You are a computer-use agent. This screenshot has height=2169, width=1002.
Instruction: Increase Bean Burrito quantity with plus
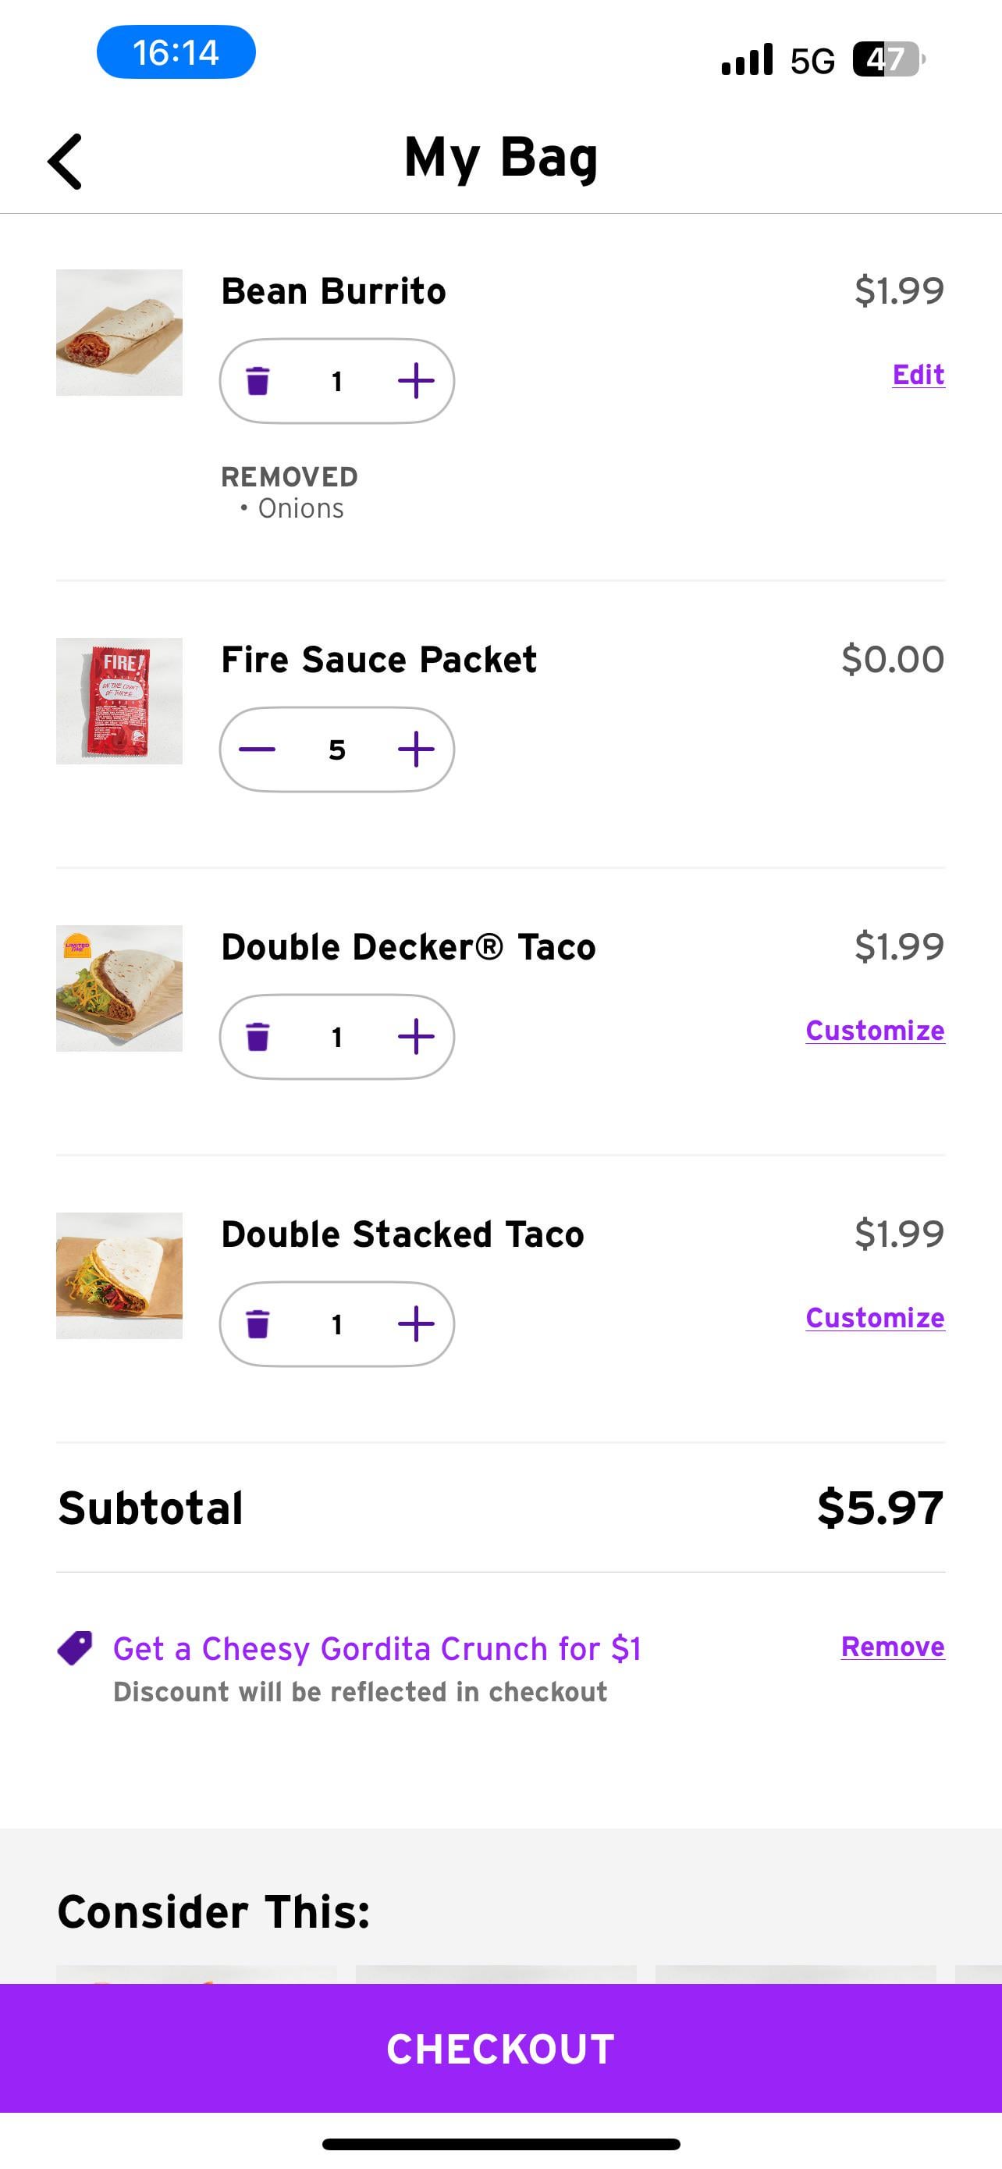tap(416, 382)
